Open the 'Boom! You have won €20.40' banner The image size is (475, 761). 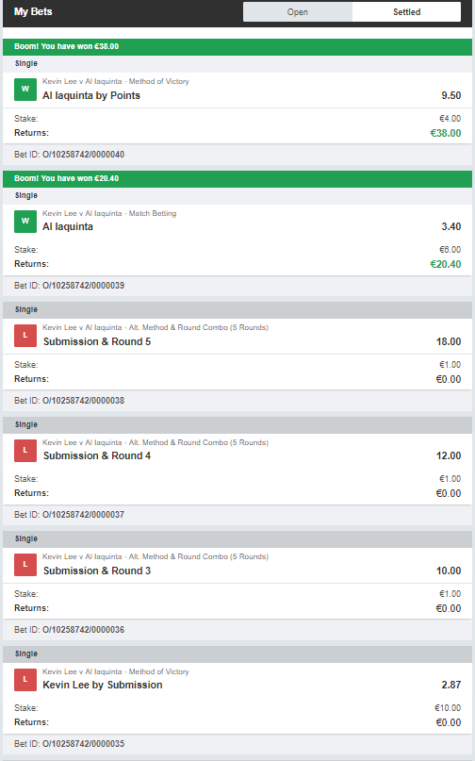pos(237,178)
